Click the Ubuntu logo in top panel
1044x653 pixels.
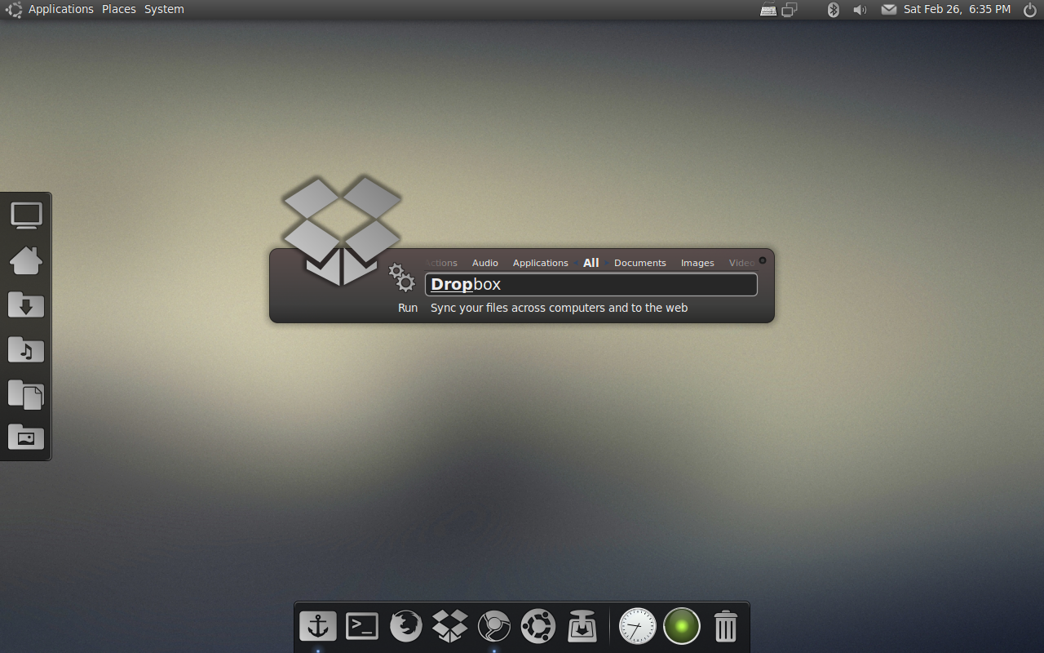[14, 10]
